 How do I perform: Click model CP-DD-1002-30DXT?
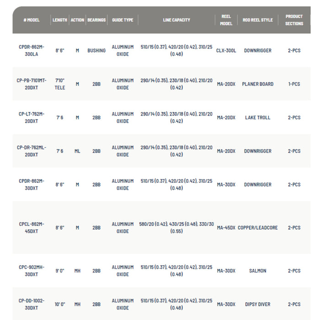click(32, 304)
